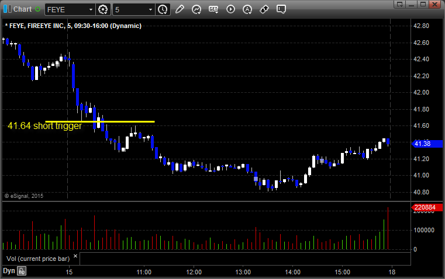Toggle the green link status indicator

tap(38, 9)
